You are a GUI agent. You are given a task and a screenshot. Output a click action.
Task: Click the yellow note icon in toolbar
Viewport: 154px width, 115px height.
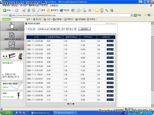pos(97,10)
